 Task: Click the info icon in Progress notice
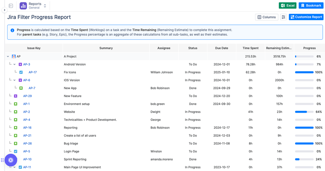coord(12,30)
